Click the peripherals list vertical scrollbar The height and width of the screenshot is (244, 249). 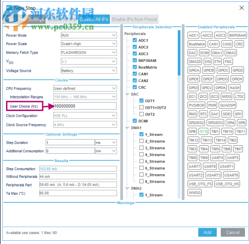pos(179,53)
